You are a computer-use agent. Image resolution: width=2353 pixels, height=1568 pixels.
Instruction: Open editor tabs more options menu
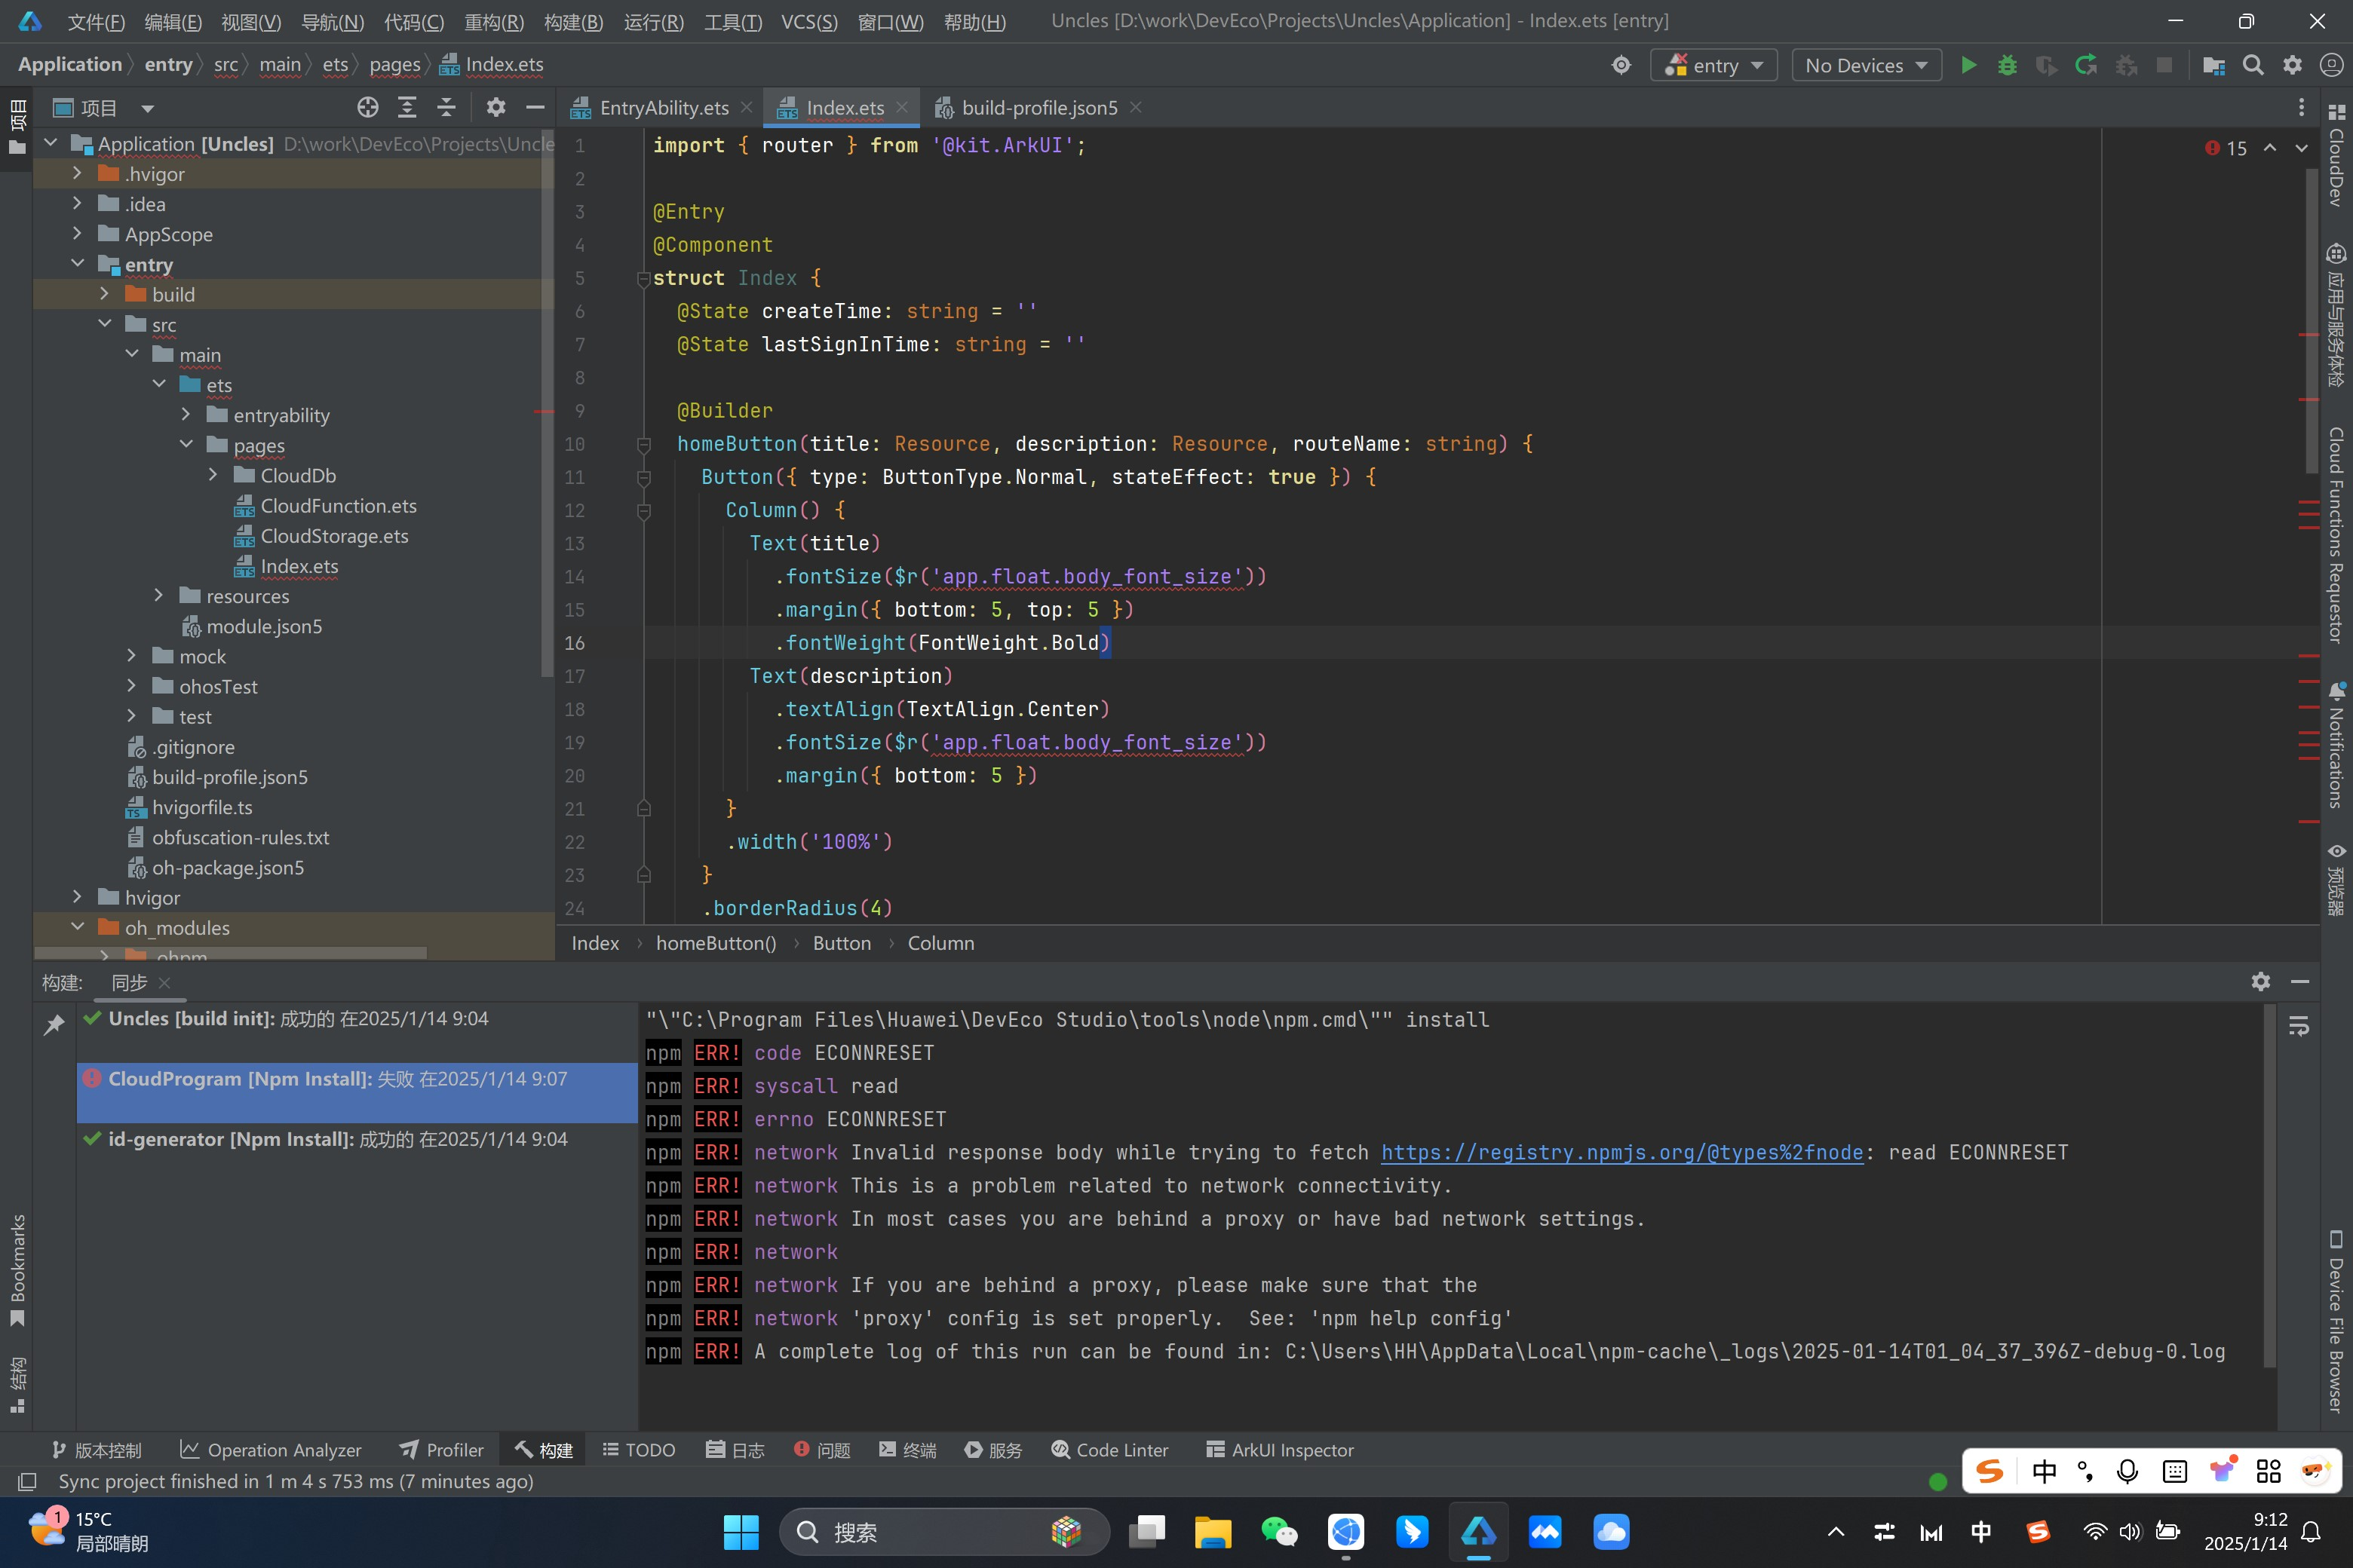[2301, 107]
